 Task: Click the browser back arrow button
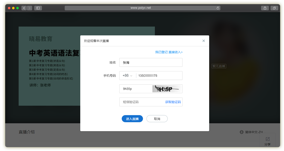24,8
